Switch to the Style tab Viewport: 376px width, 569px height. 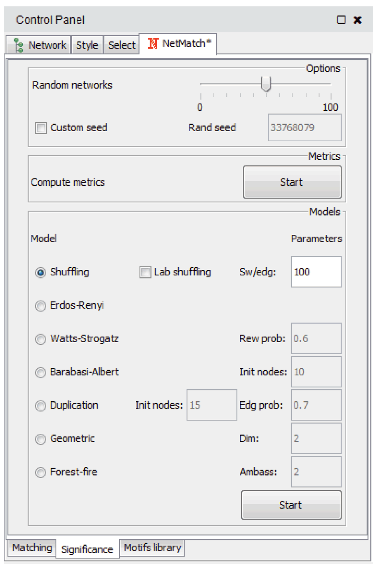87,45
